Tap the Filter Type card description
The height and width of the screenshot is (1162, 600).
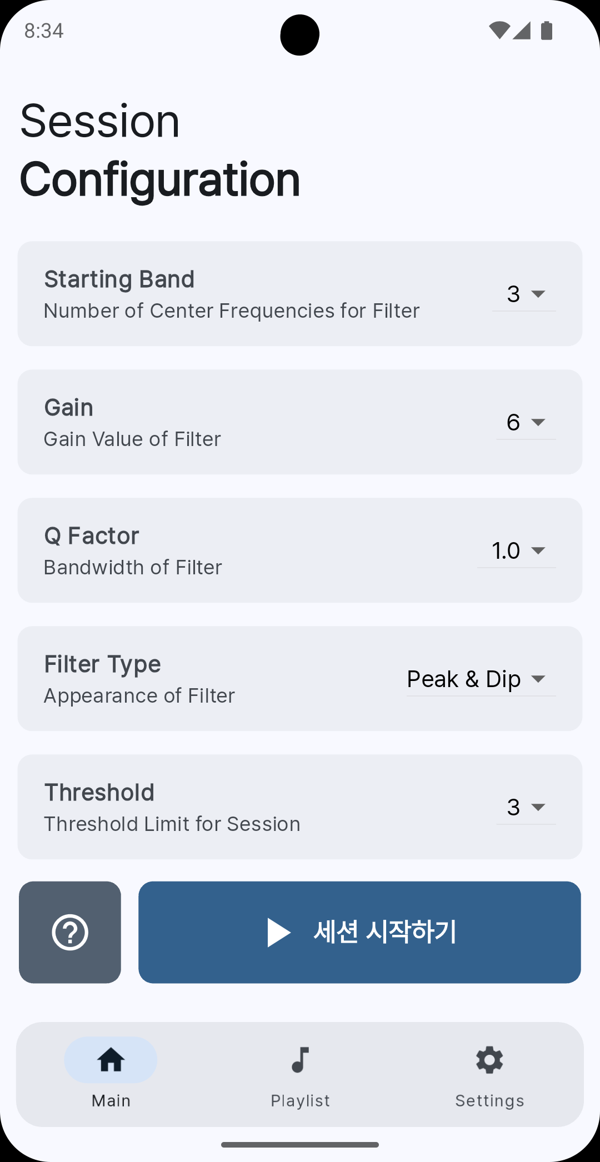click(139, 695)
